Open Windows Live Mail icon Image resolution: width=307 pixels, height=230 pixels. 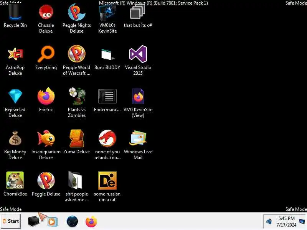[138, 138]
